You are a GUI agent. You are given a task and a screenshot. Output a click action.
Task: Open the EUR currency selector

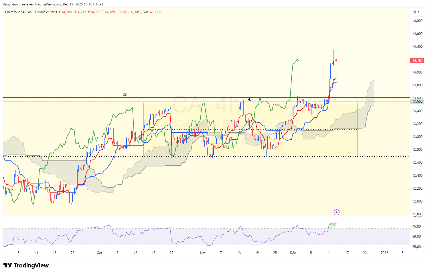point(417,13)
